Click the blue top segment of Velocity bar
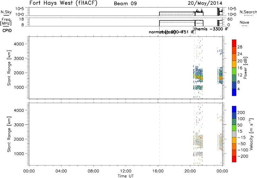 click(x=234, y=109)
